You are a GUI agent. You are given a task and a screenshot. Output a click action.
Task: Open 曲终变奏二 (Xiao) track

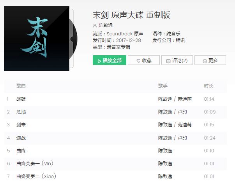click(36, 177)
